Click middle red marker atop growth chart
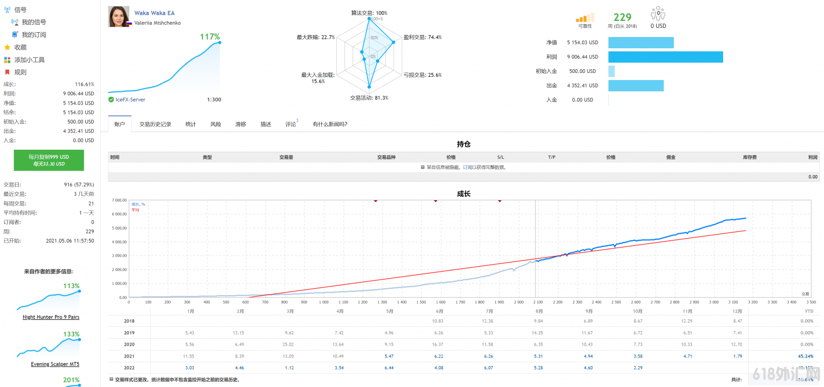The width and height of the screenshot is (824, 387). coord(435,201)
